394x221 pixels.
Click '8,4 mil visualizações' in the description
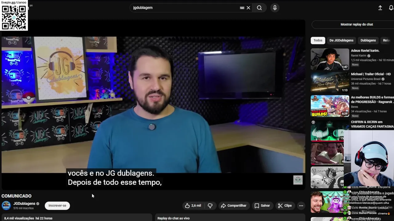point(19,218)
